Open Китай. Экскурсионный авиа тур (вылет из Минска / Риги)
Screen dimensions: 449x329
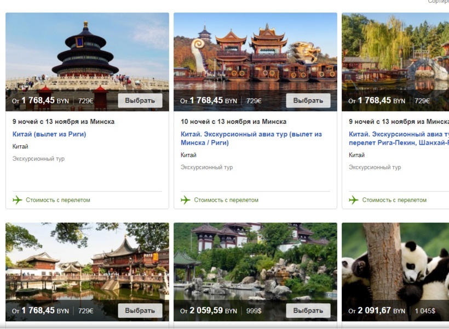click(x=251, y=138)
